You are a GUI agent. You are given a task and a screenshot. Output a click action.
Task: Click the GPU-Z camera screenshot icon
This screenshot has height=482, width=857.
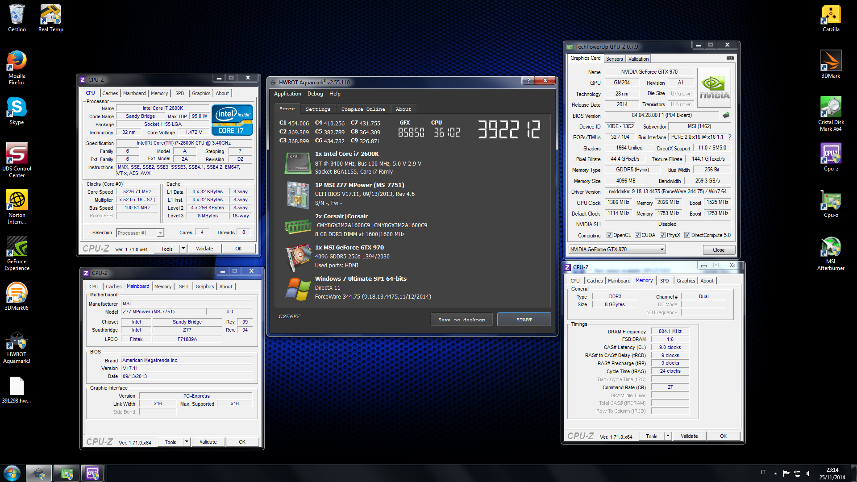coord(730,58)
